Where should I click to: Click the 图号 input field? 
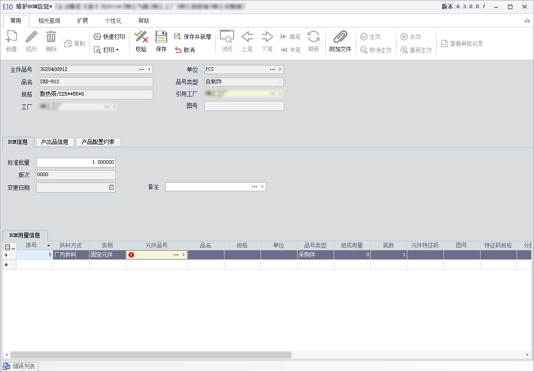[x=244, y=106]
